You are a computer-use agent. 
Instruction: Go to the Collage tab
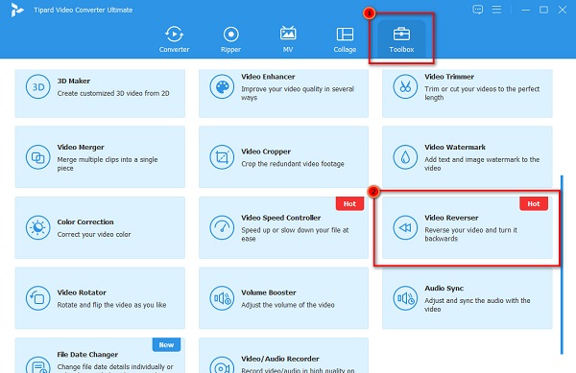point(345,39)
